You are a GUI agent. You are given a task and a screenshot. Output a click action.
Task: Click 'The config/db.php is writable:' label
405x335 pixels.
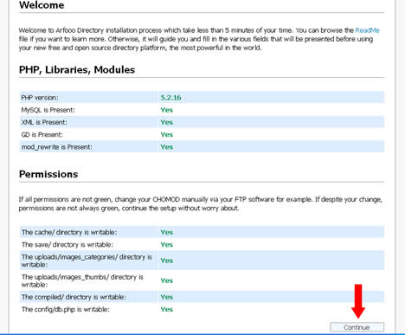(66, 309)
